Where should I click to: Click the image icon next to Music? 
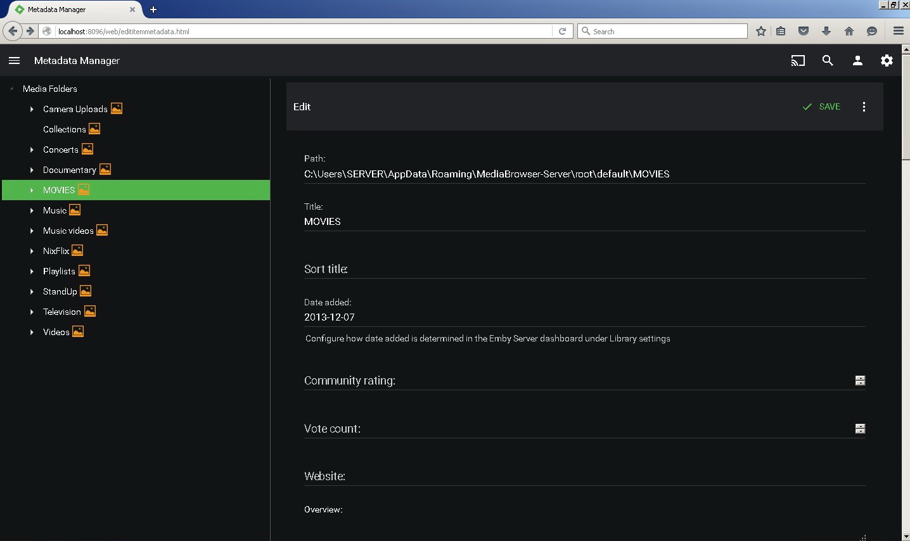click(75, 210)
